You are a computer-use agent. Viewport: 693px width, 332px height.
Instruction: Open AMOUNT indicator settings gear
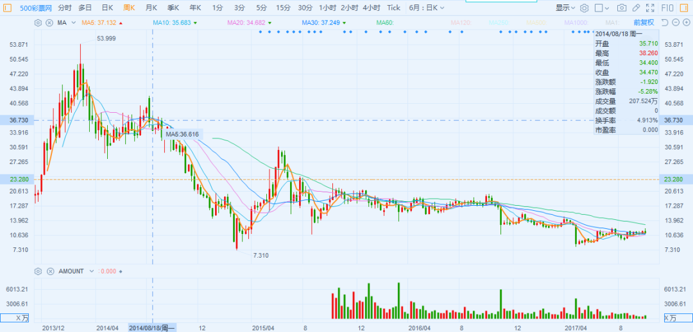point(38,271)
